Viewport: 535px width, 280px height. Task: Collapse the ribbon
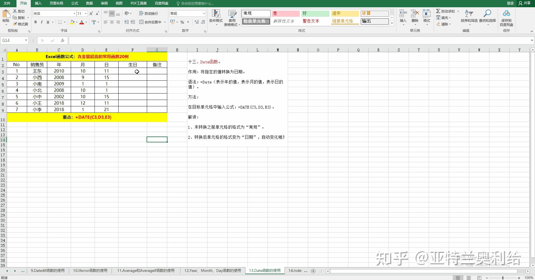531,31
